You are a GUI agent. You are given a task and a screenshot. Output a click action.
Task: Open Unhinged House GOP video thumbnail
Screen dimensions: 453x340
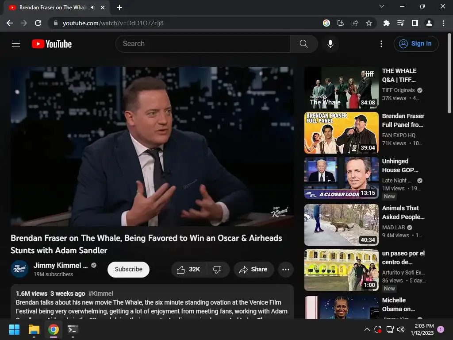click(x=341, y=178)
